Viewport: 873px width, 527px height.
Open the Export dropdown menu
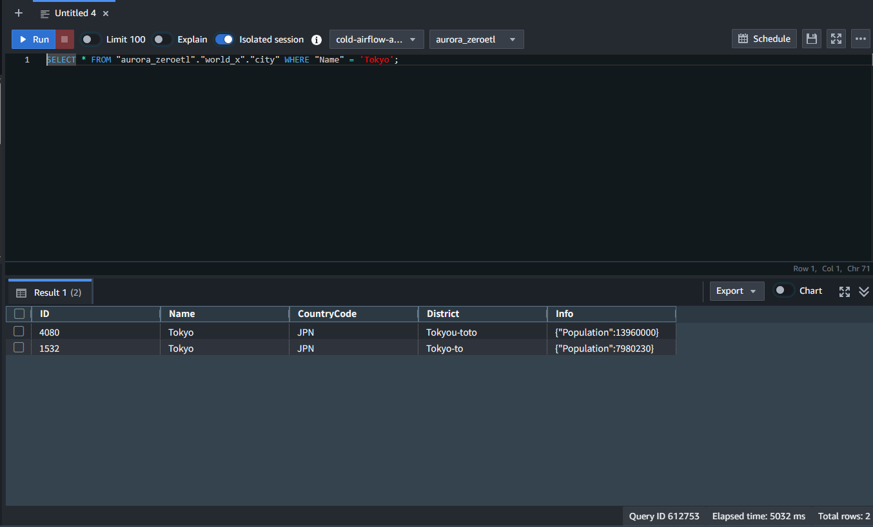click(737, 291)
